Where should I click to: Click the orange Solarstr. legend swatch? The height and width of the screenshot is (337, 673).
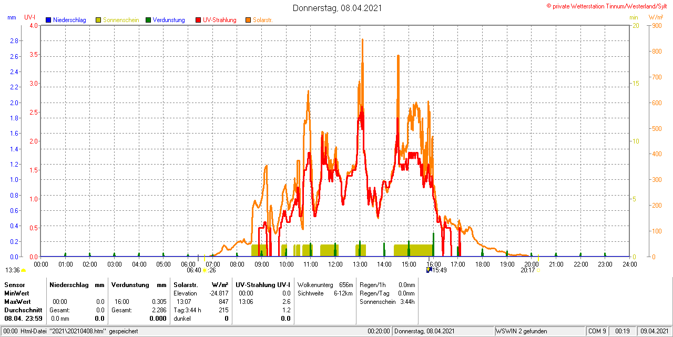[248, 20]
